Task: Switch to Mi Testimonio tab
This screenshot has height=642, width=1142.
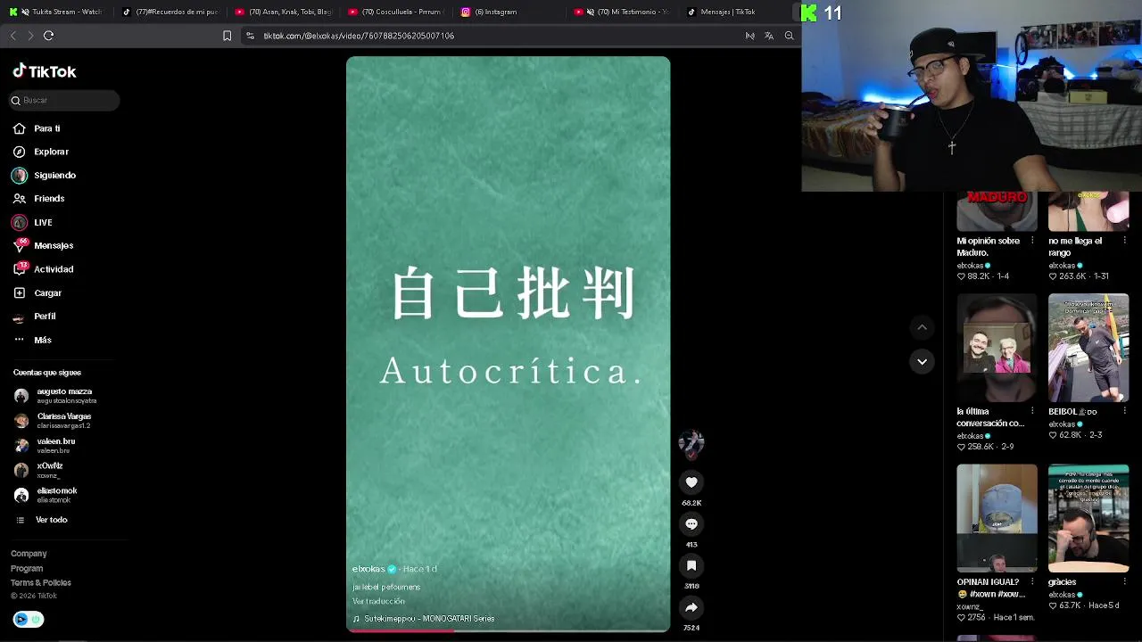Action: coord(622,12)
